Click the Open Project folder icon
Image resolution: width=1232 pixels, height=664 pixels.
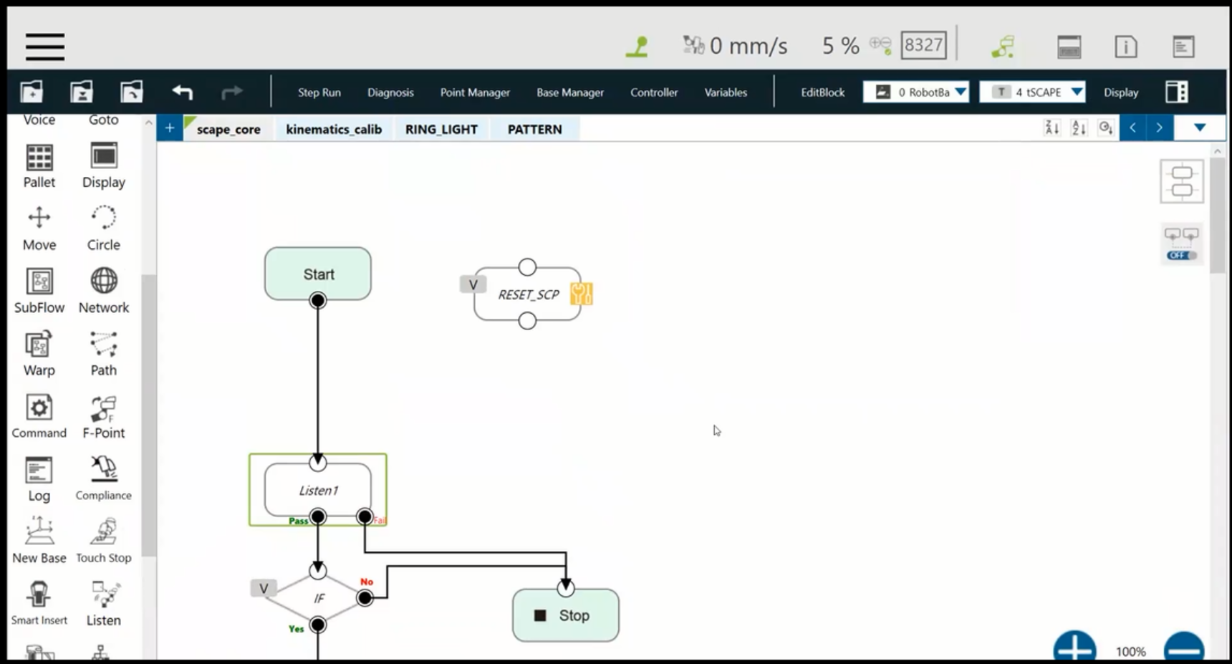(x=132, y=92)
